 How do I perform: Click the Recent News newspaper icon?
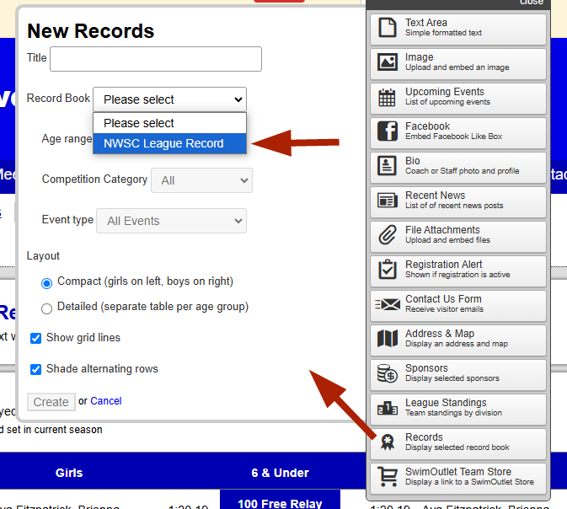point(387,200)
